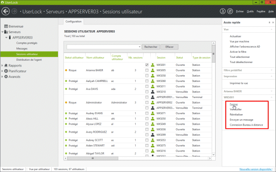Click the horizontal scrollbar right arrow
This screenshot has height=172, width=276.
(210, 158)
